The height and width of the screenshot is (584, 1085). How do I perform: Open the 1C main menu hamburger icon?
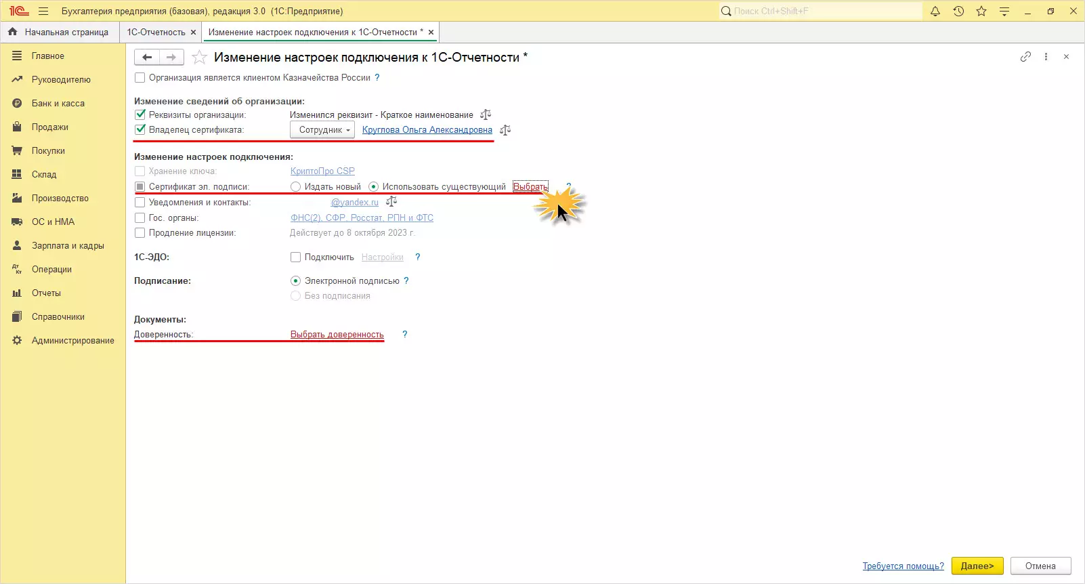[x=43, y=11]
